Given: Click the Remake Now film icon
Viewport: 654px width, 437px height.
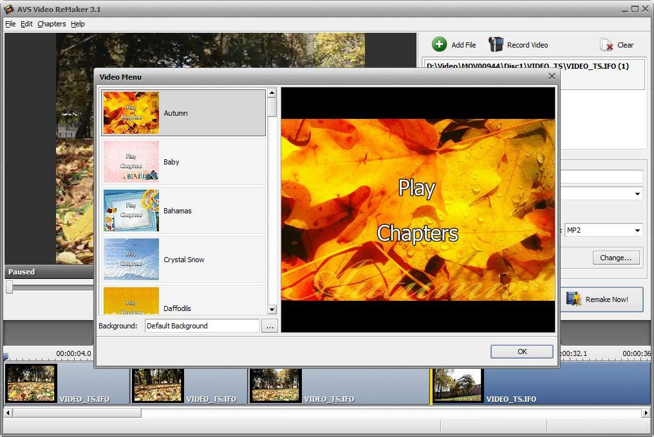Looking at the screenshot, I should point(574,299).
